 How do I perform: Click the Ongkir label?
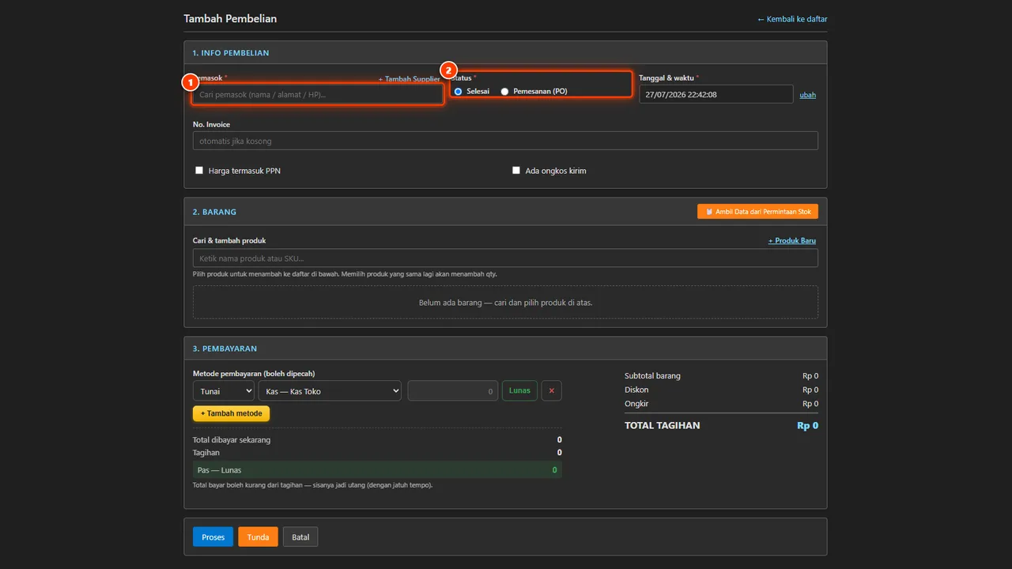[636, 404]
